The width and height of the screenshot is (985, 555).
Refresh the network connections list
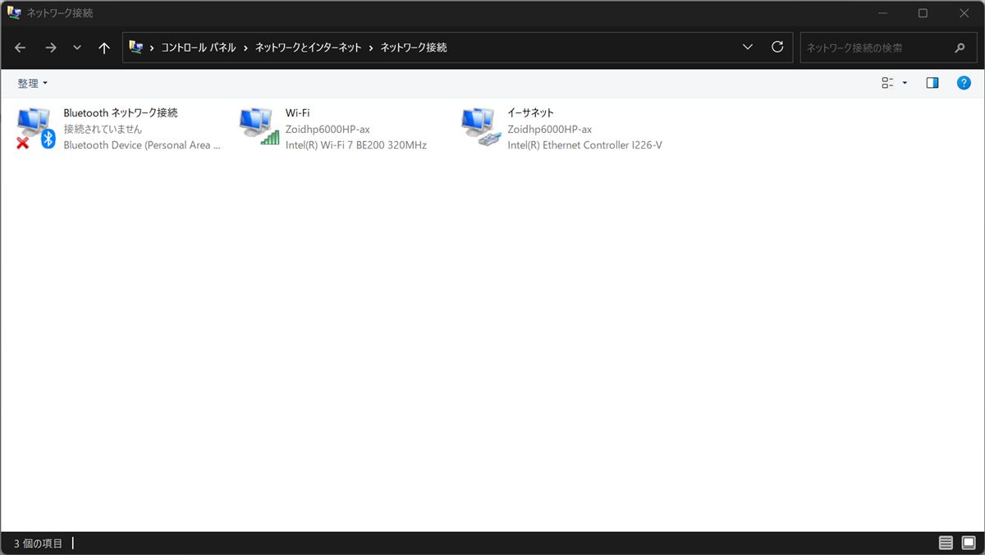click(x=777, y=48)
